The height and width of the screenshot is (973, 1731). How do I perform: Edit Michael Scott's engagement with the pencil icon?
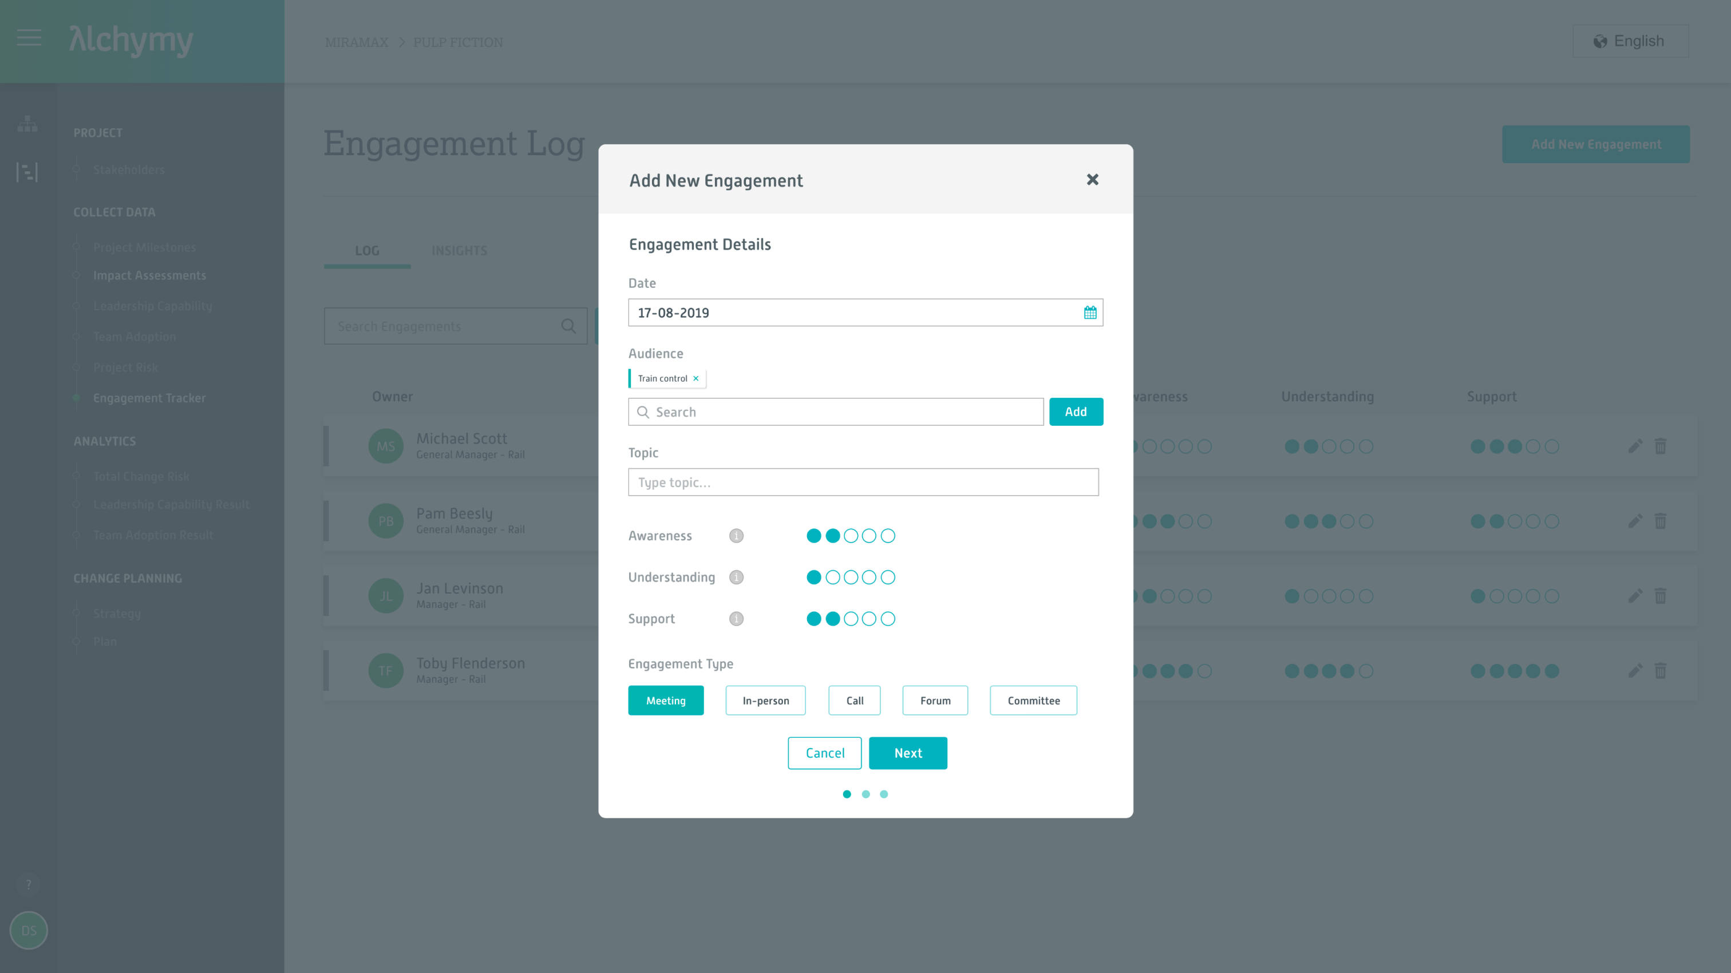[x=1635, y=445]
